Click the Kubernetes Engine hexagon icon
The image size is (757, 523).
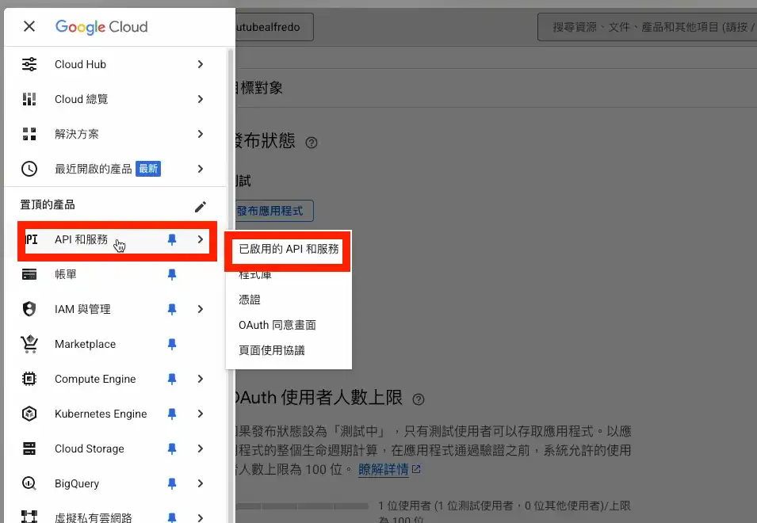coord(29,414)
